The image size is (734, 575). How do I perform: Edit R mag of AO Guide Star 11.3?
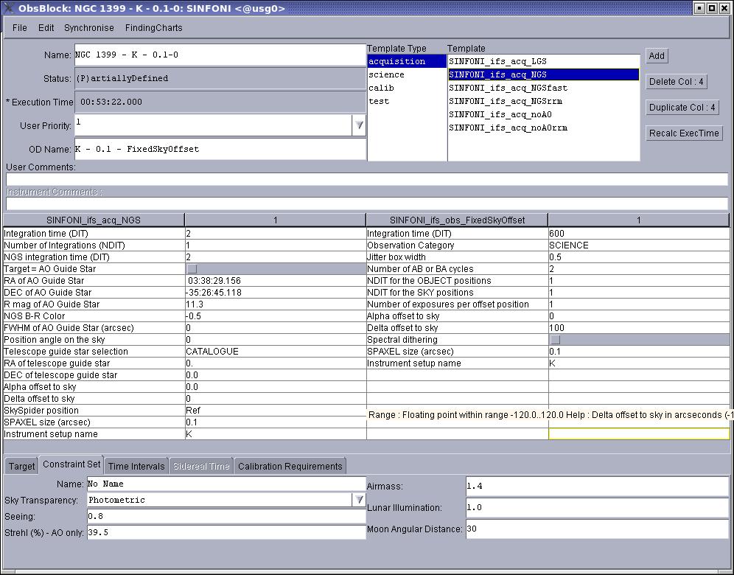[276, 304]
